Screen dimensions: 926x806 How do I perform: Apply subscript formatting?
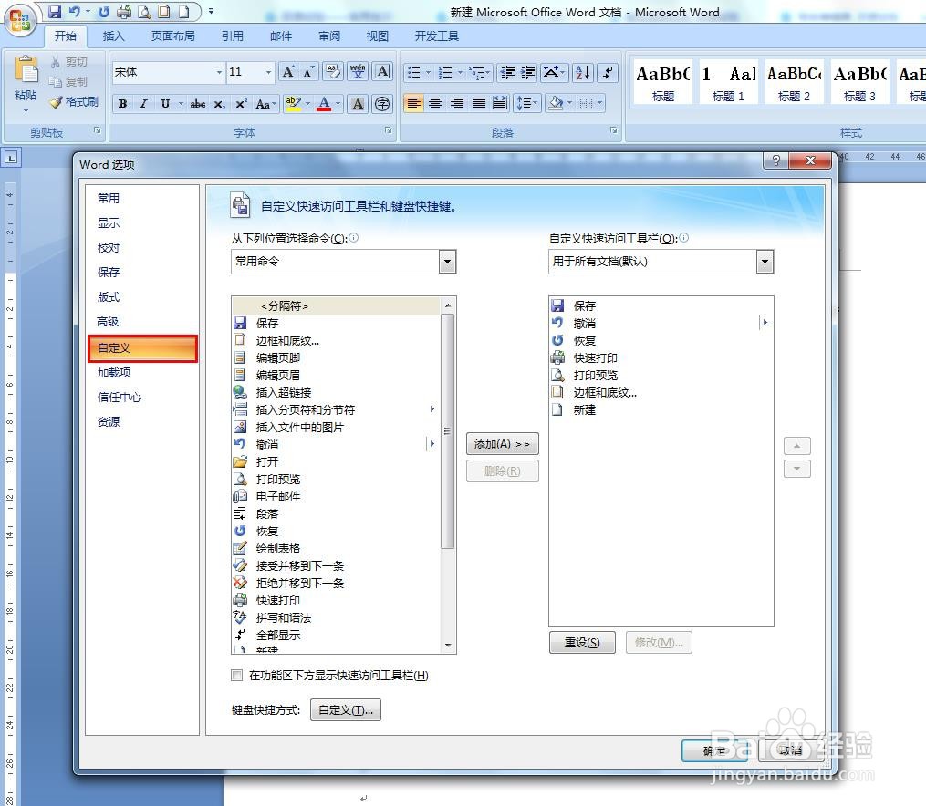pyautogui.click(x=219, y=104)
